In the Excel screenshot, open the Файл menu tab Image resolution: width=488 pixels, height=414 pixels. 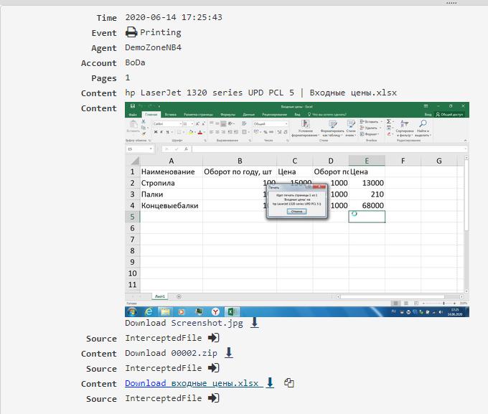[x=133, y=114]
